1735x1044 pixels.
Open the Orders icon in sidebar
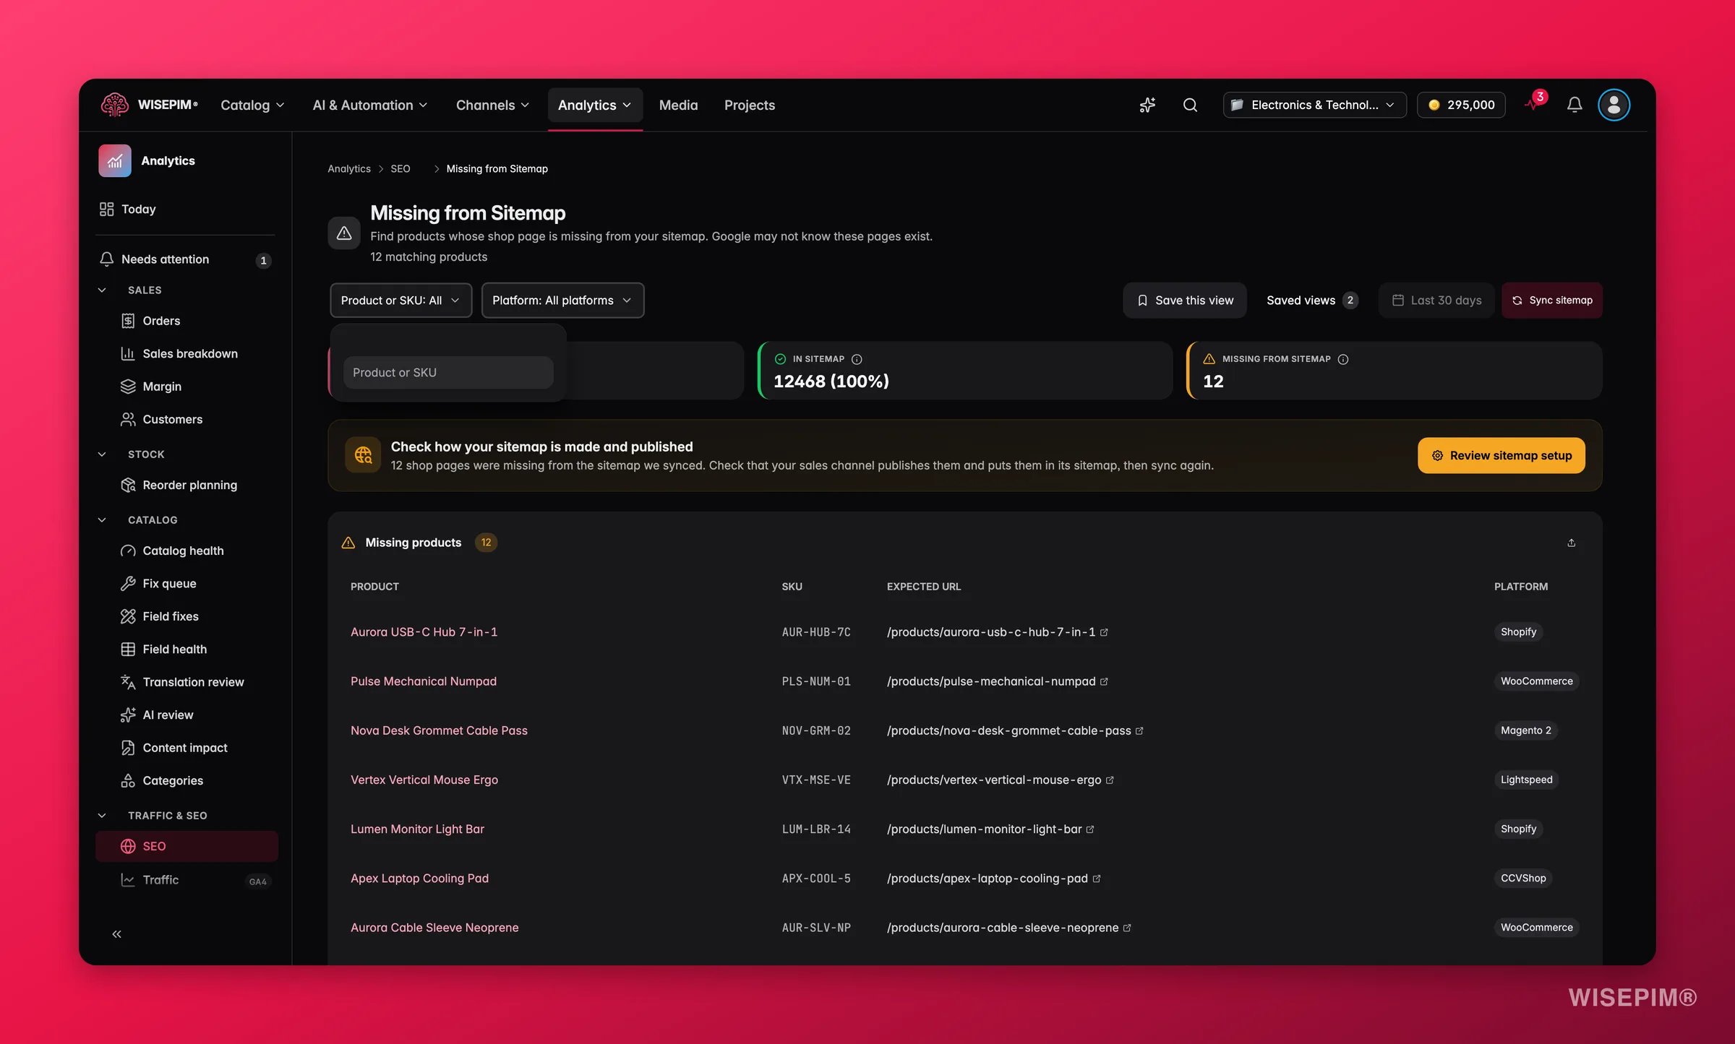[x=128, y=321]
